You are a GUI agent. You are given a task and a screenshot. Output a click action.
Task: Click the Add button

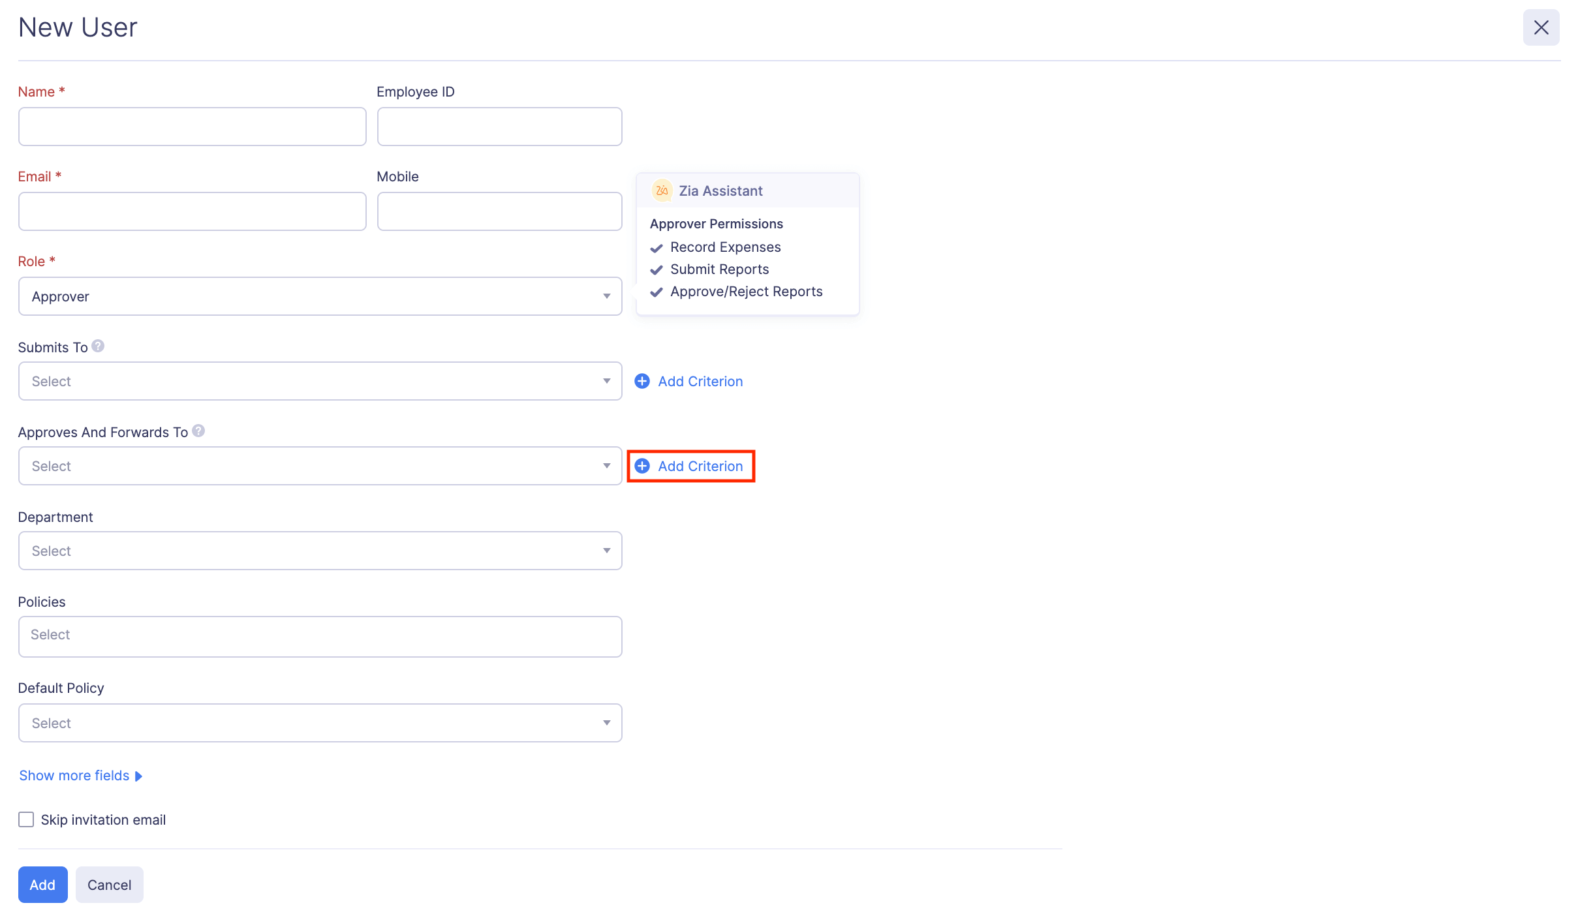[42, 885]
